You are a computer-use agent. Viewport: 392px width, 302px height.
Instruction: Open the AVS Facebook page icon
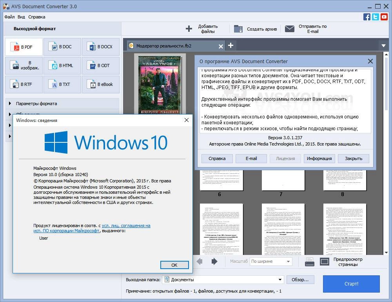(x=367, y=17)
